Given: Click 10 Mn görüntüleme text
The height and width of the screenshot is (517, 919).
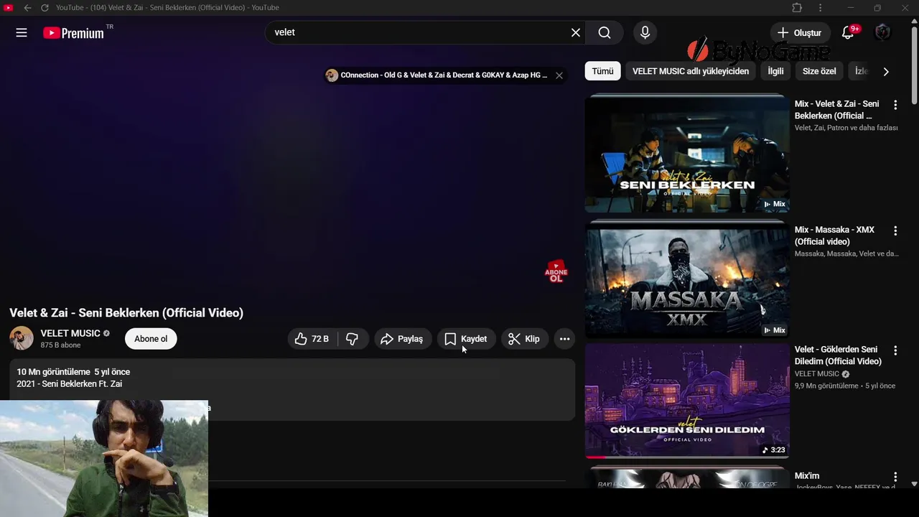Looking at the screenshot, I should (x=54, y=372).
